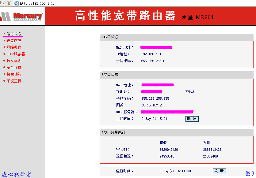This screenshot has height=178, width=256.
Task: Open the 安全设置 security menu
Action: click(x=13, y=67)
